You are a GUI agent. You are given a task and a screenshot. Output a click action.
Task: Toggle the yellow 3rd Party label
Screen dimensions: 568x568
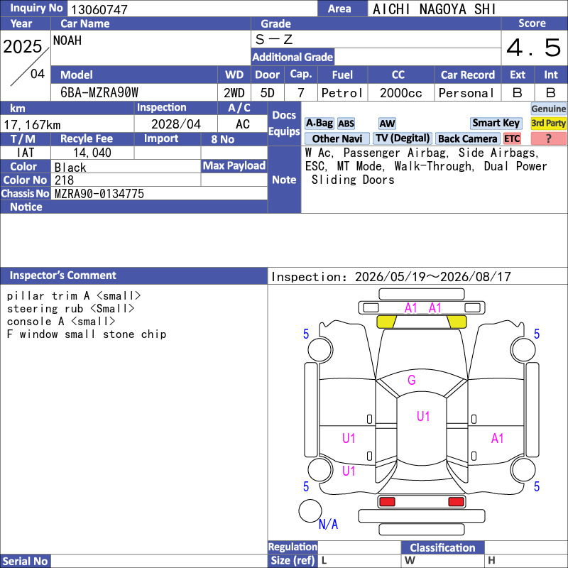pos(548,124)
